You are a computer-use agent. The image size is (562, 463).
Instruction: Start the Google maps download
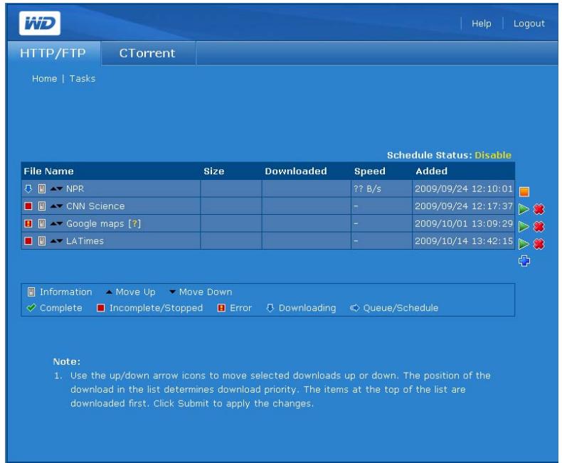[x=524, y=226]
